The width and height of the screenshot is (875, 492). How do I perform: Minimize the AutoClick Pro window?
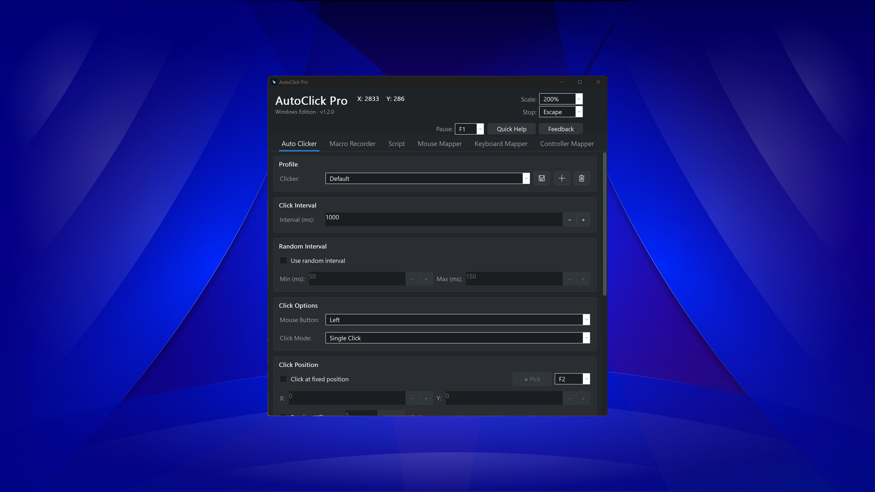pos(561,82)
